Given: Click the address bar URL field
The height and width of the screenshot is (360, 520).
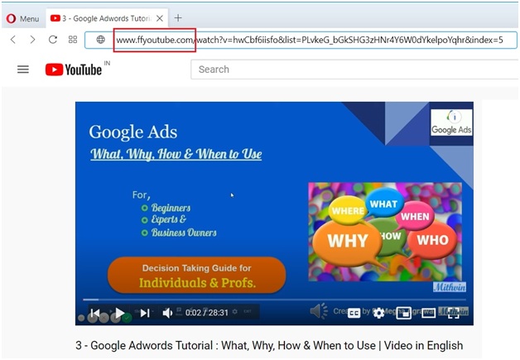Looking at the screenshot, I should (x=315, y=40).
